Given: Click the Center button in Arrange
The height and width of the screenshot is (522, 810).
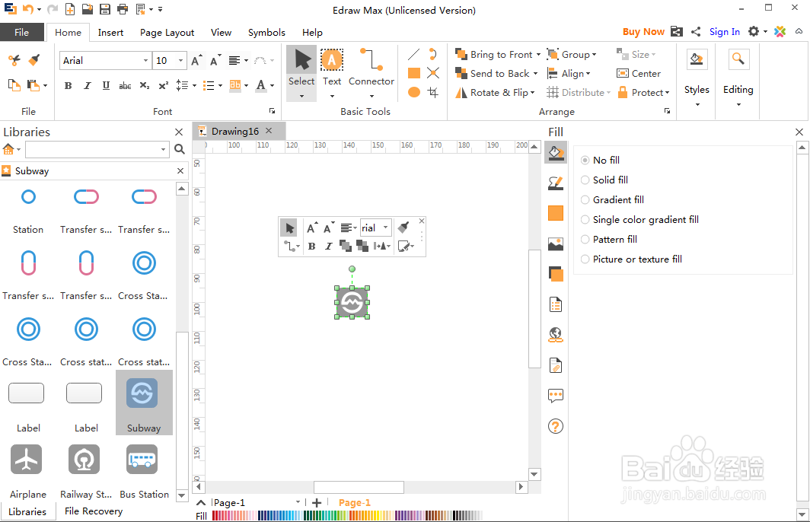Looking at the screenshot, I should click(x=639, y=73).
